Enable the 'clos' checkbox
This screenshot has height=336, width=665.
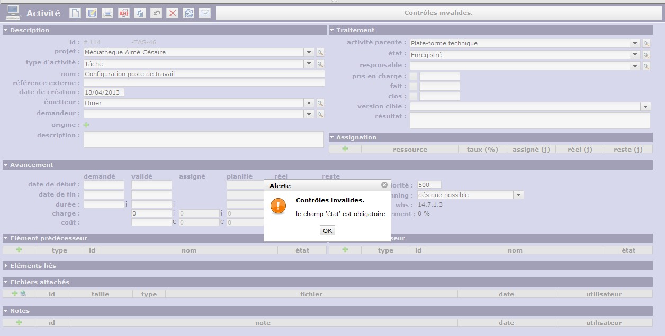(x=414, y=97)
